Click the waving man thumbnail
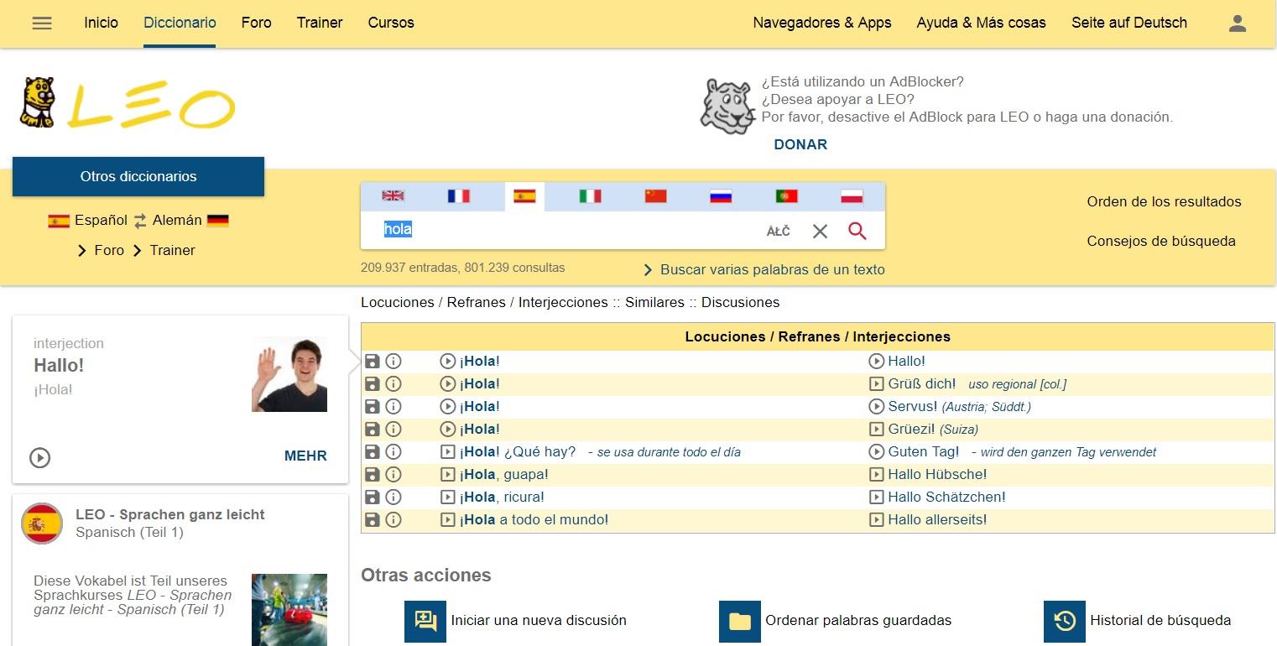 [x=289, y=374]
